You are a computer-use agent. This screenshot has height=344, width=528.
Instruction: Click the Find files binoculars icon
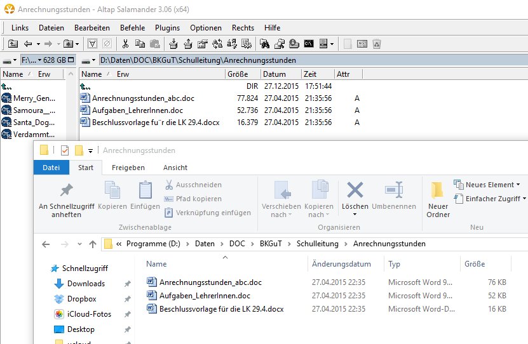(264, 44)
